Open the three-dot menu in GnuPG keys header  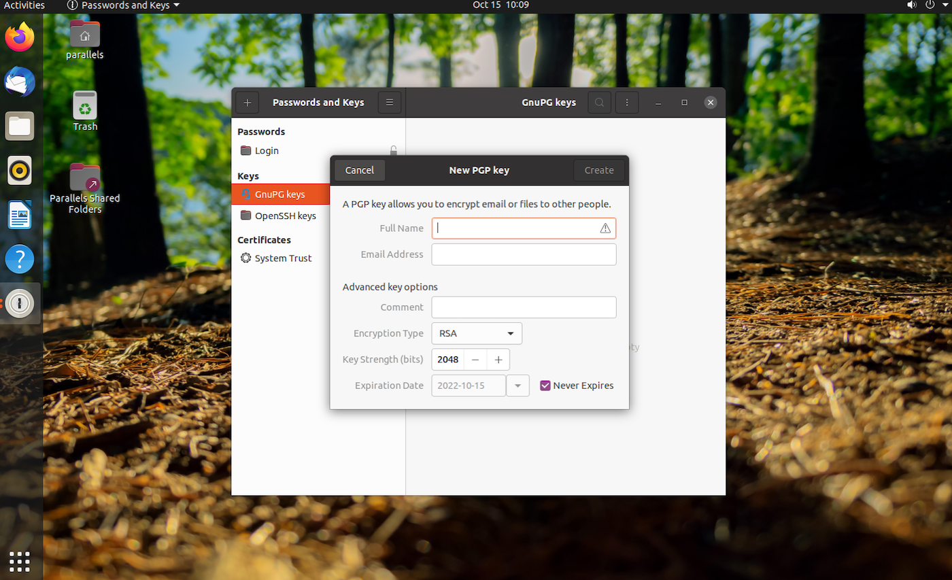point(626,102)
